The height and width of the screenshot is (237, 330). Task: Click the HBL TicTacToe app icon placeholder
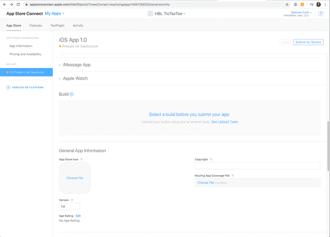[150, 14]
